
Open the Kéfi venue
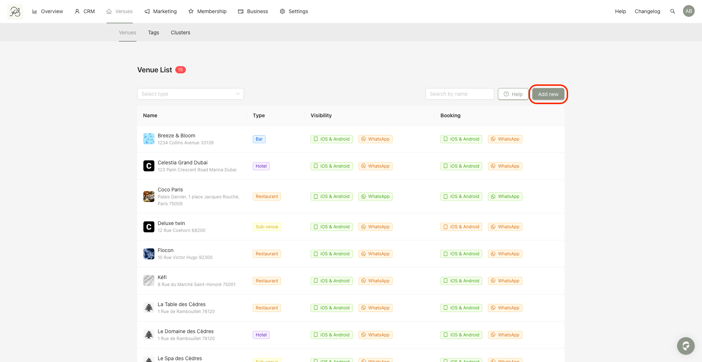click(x=162, y=277)
